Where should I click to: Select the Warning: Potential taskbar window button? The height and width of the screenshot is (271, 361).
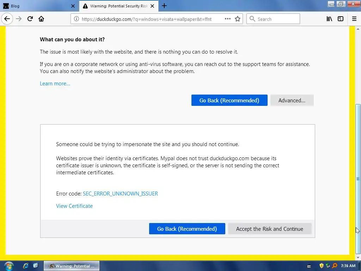tap(72, 266)
